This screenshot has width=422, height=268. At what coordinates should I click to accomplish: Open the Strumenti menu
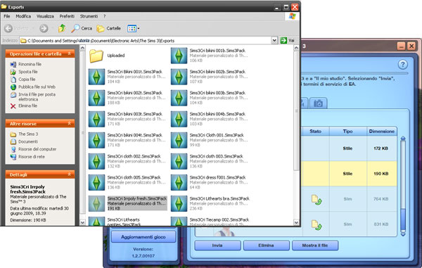coord(89,16)
